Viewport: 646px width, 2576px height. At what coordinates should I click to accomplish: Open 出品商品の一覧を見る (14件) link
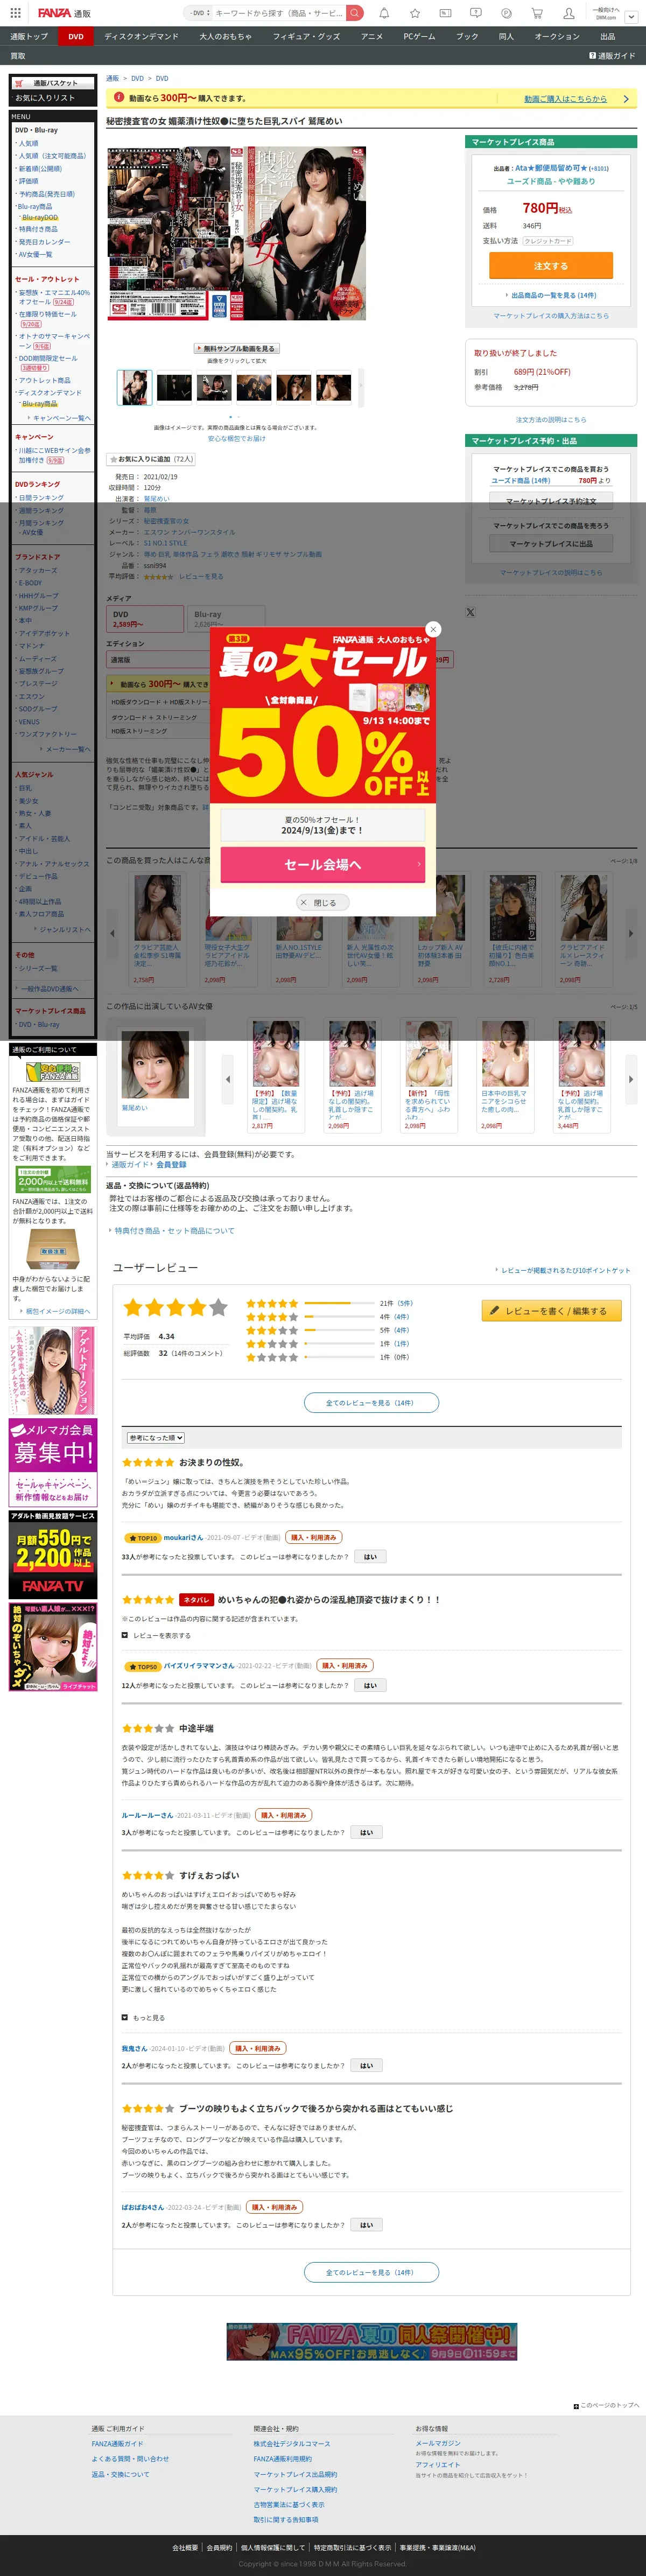[x=552, y=295]
